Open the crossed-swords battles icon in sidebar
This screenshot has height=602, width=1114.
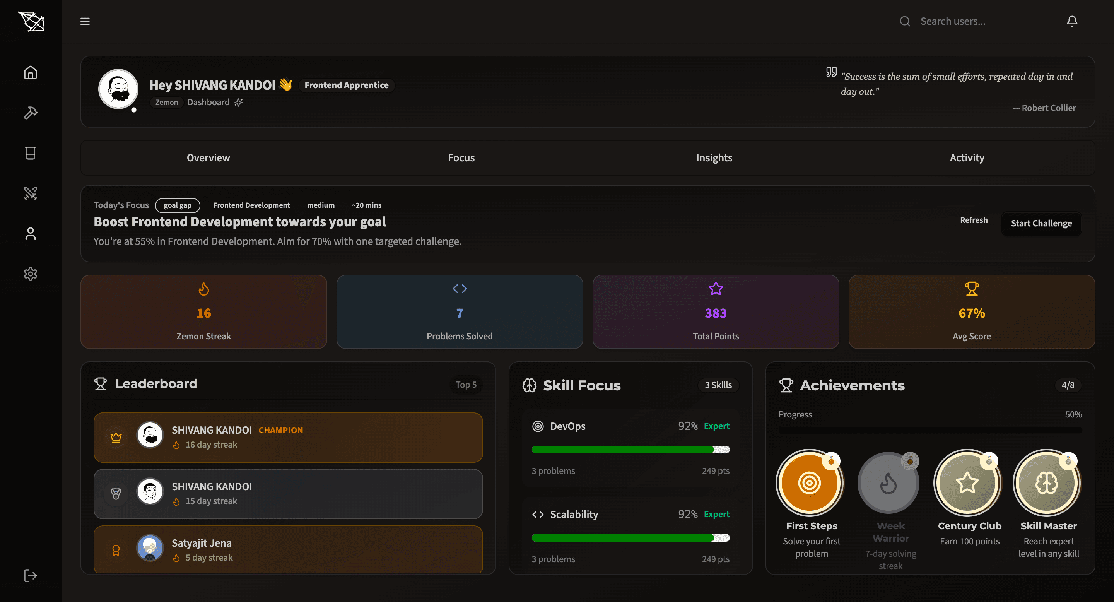tap(30, 193)
